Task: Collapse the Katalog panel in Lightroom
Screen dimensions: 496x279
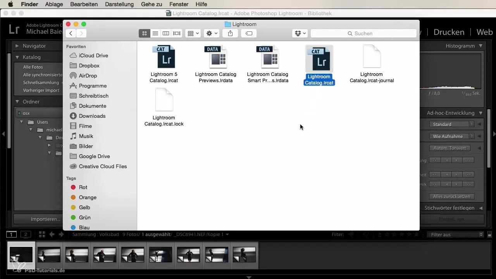Action: point(17,57)
